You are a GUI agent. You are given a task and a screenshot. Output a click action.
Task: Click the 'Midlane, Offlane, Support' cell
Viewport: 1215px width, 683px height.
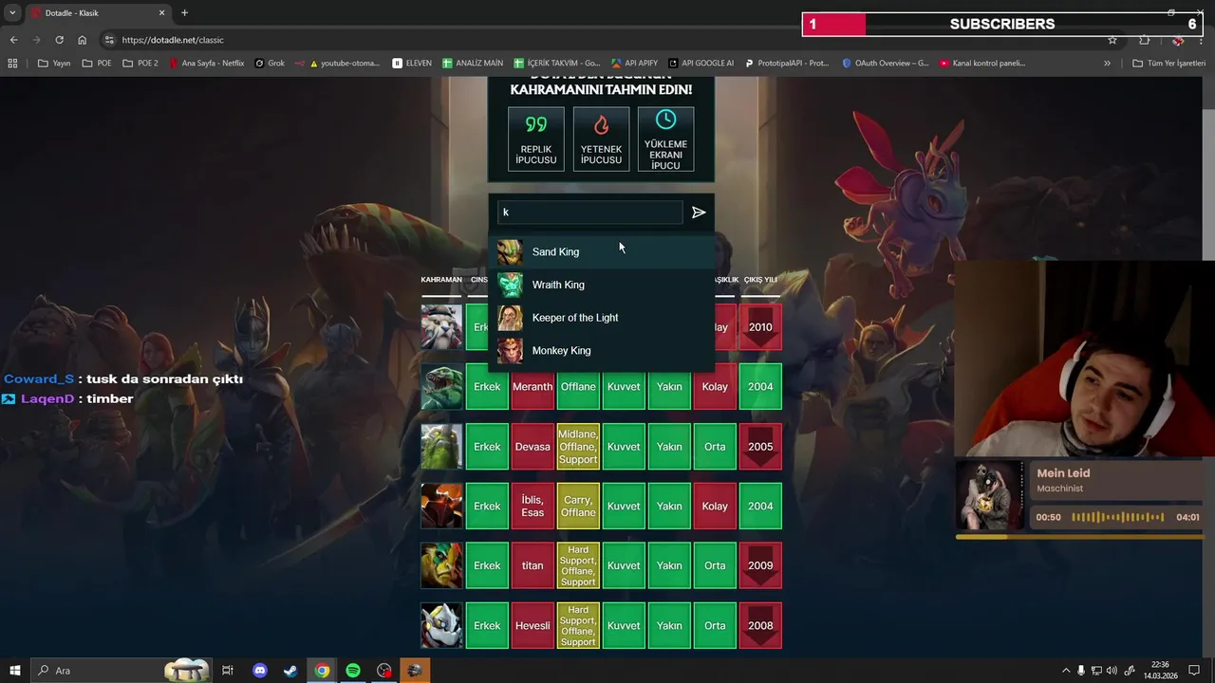coord(578,446)
